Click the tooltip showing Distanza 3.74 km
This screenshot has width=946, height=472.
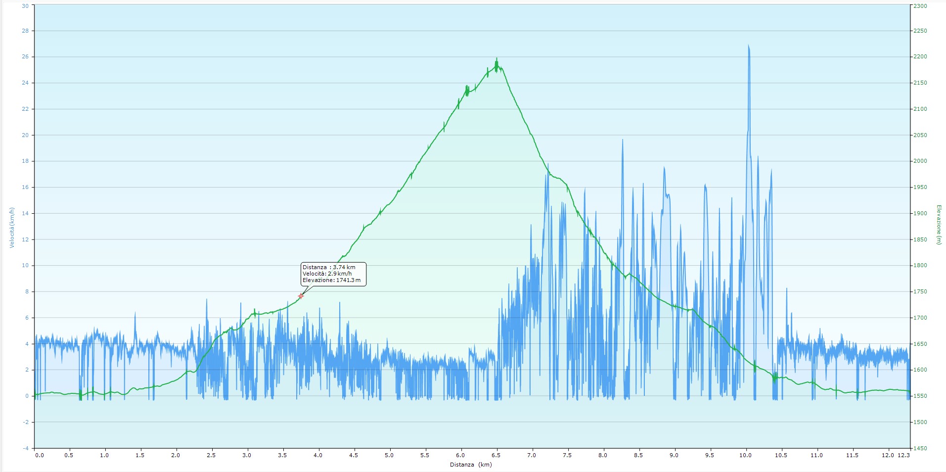pos(333,274)
